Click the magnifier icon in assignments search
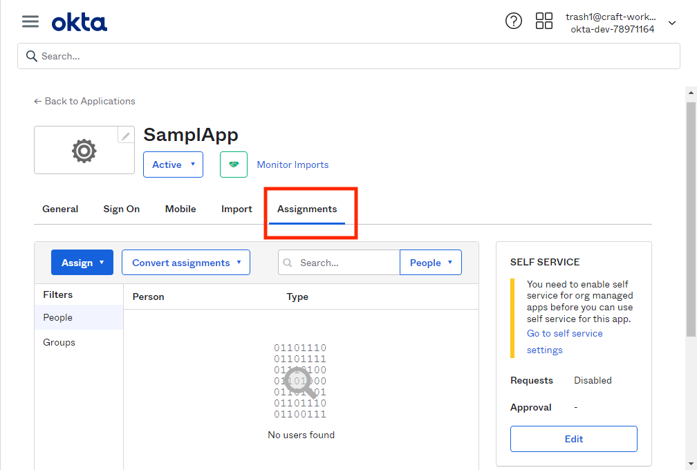The width and height of the screenshot is (697, 470). [x=288, y=263]
